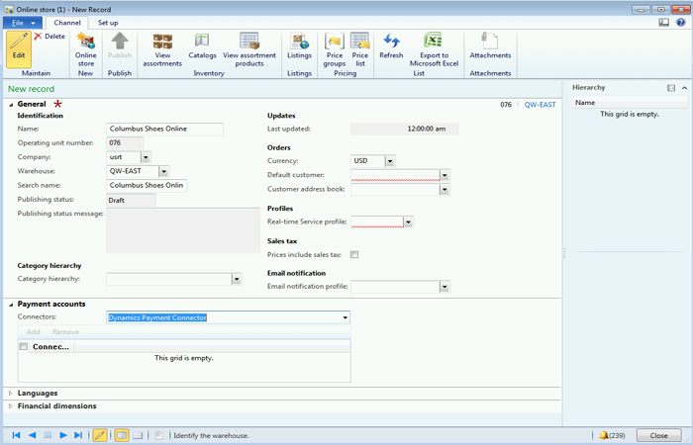Tick the Connectors grid header checkbox
This screenshot has height=445, width=693.
(x=24, y=347)
